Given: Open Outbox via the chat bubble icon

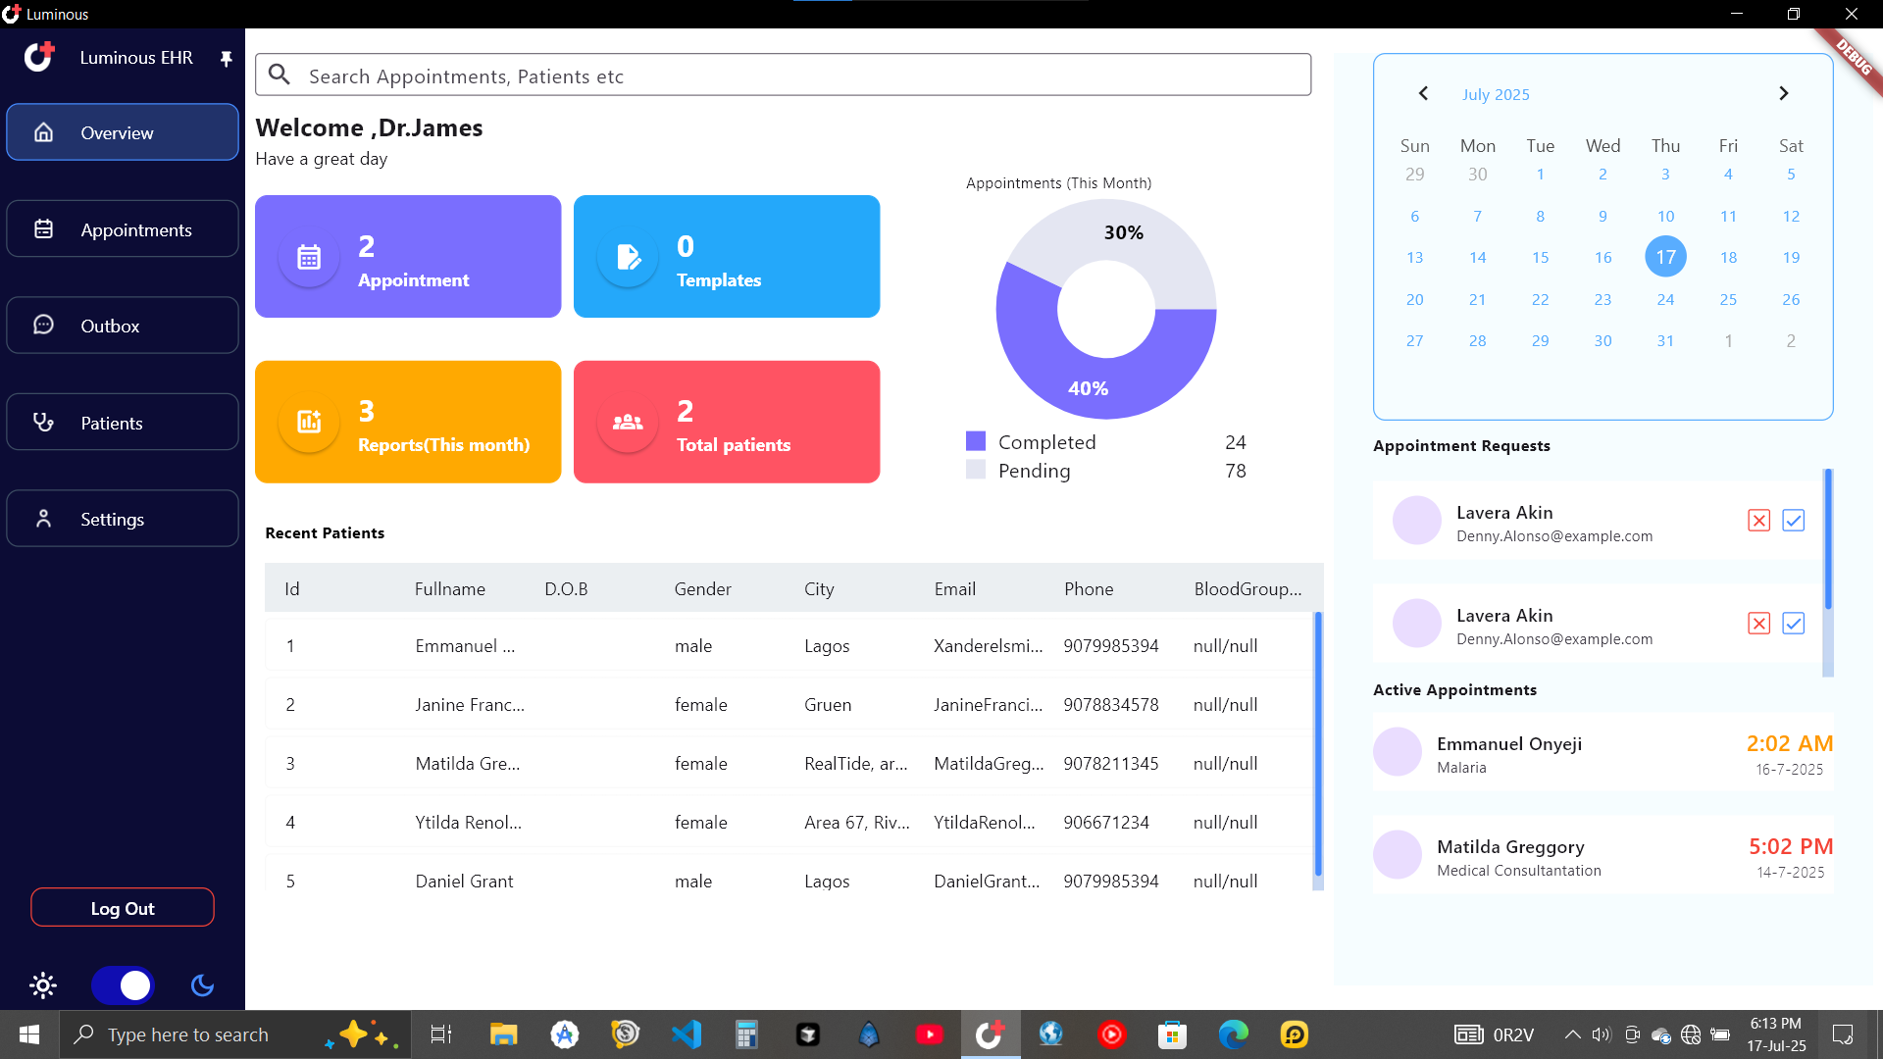Looking at the screenshot, I should (x=43, y=324).
